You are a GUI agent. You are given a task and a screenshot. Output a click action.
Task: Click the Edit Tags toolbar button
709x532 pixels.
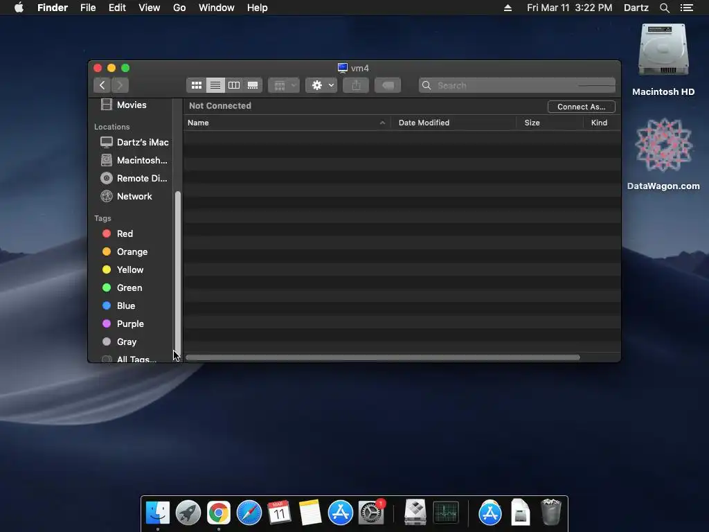[x=388, y=85]
